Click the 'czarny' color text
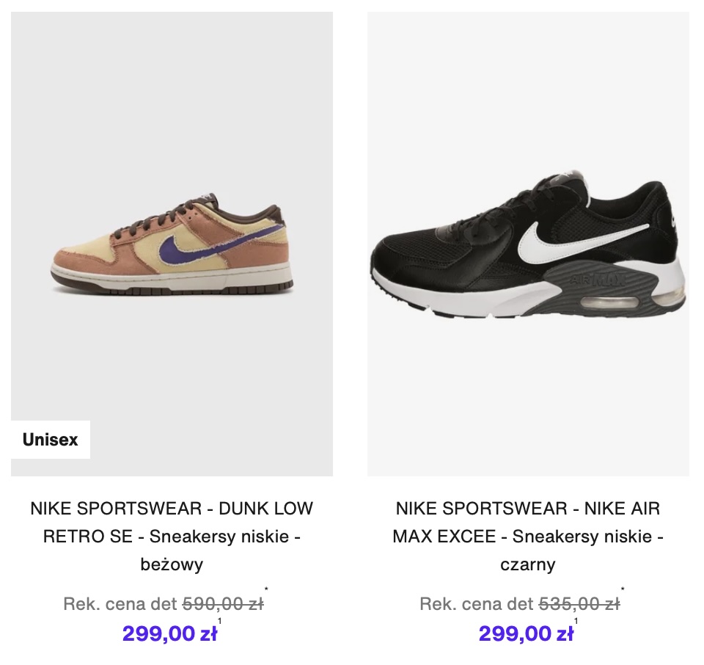This screenshot has height=665, width=704. (528, 564)
